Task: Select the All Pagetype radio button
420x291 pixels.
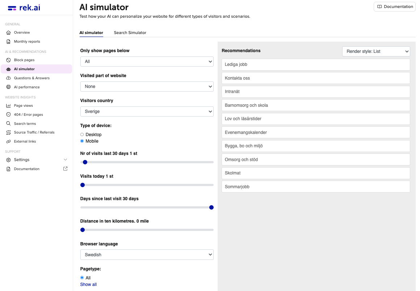Action: coord(82,278)
